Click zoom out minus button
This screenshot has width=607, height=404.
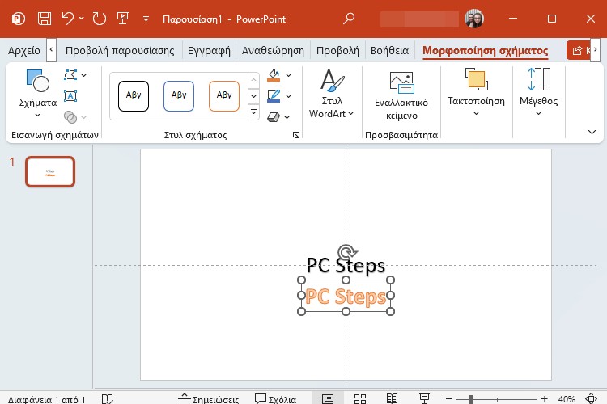(449, 398)
